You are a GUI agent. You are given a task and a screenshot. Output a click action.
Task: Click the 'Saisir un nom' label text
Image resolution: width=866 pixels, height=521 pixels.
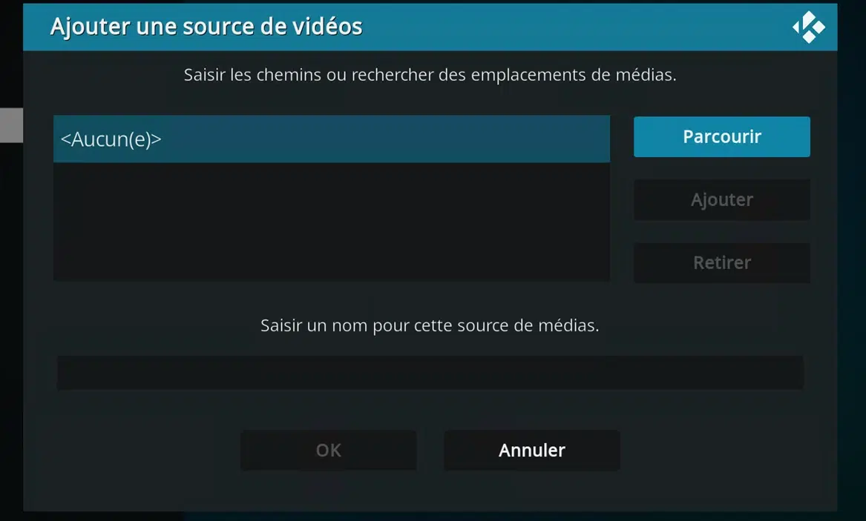430,325
